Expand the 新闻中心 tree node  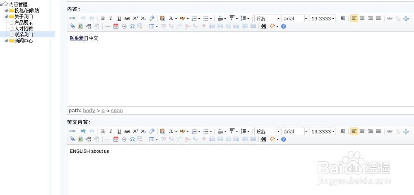[6, 40]
